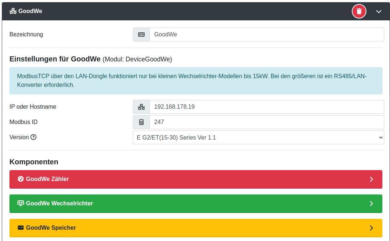The height and width of the screenshot is (241, 390).
Task: Edit the IP oder Hostname field
Action: coord(267,107)
